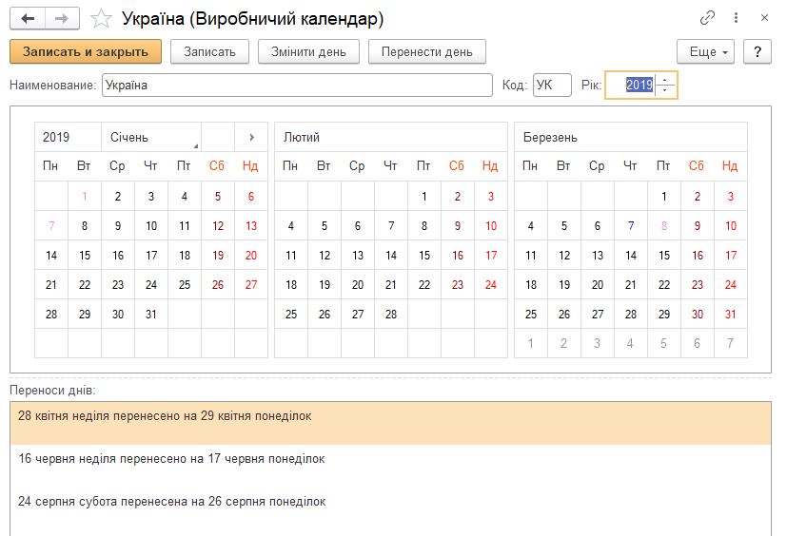The image size is (787, 536).
Task: Open the Еще dropdown menu
Action: click(705, 51)
